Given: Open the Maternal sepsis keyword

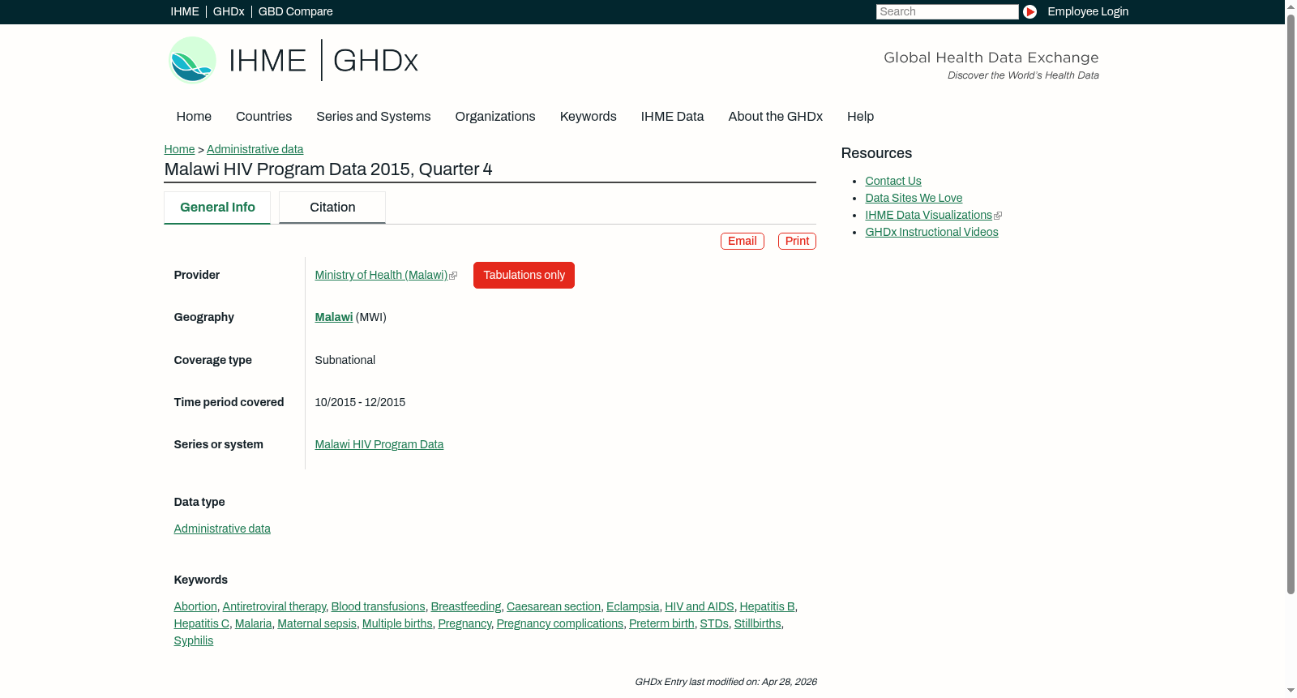Looking at the screenshot, I should coord(317,623).
